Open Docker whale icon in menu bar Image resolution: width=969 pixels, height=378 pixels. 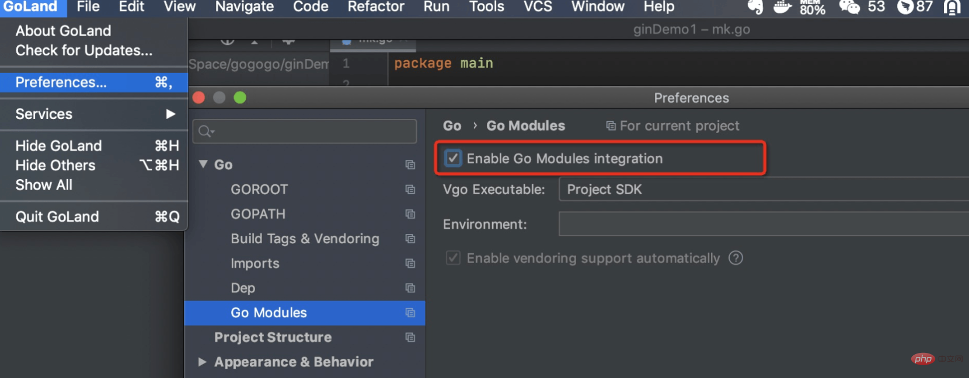coord(782,7)
